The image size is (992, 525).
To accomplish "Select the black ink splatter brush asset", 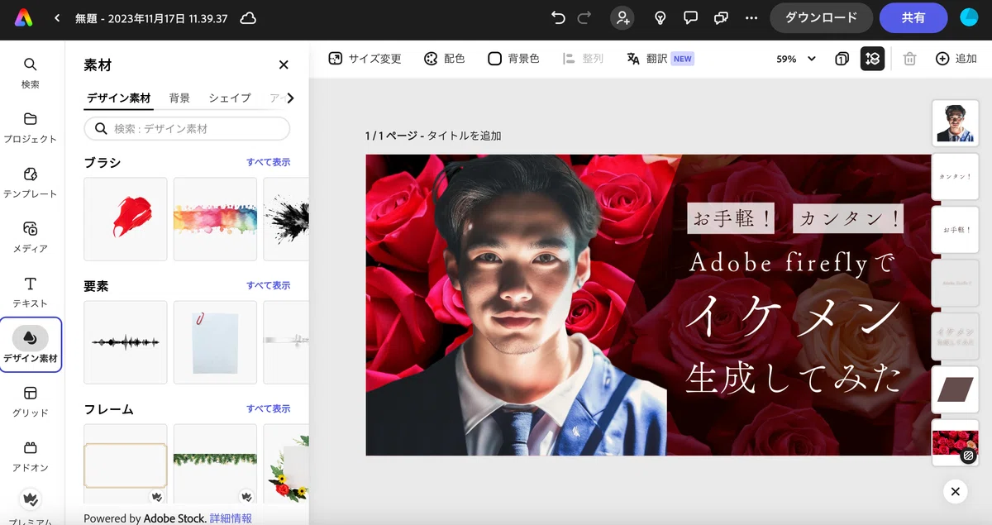I will (x=286, y=219).
